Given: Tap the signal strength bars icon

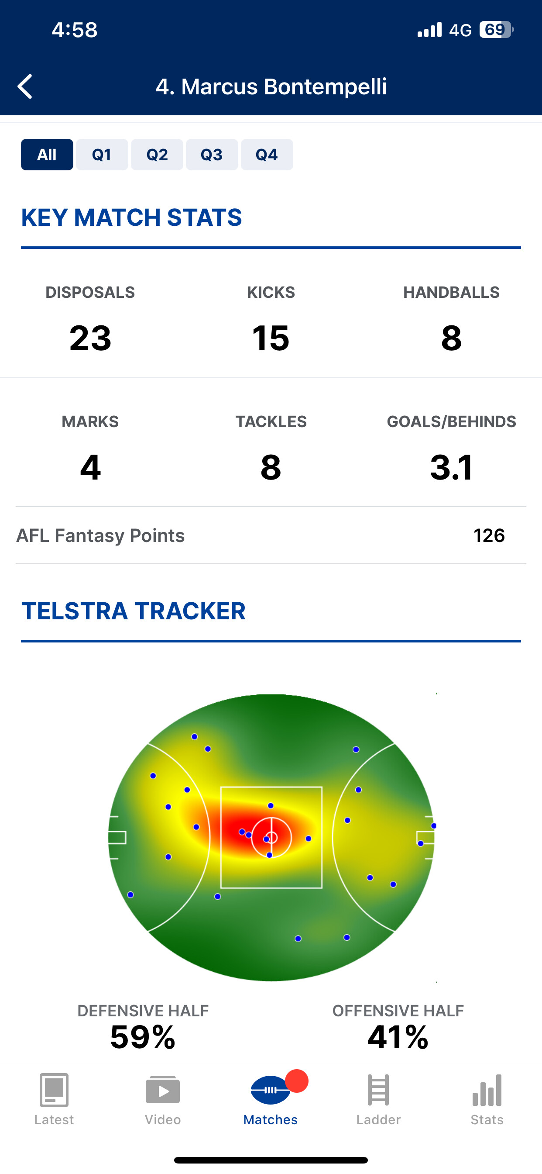Looking at the screenshot, I should 429,30.
